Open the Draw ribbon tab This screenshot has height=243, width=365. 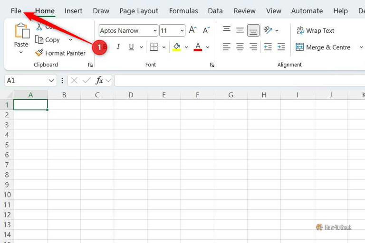pos(101,11)
